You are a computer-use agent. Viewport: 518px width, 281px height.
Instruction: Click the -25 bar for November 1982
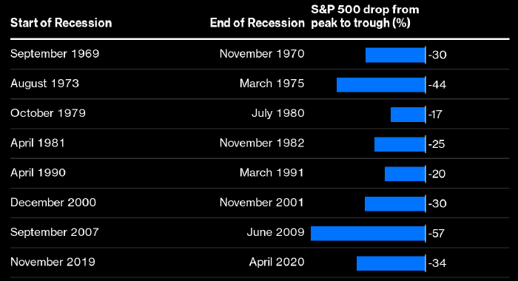pyautogui.click(x=400, y=144)
